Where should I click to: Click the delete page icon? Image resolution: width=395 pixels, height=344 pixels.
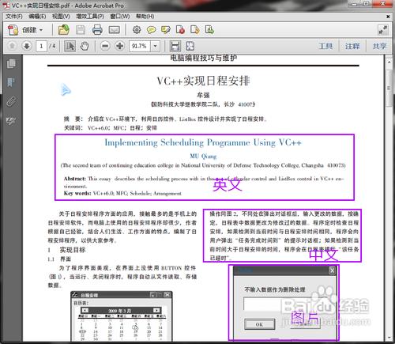[x=180, y=30]
